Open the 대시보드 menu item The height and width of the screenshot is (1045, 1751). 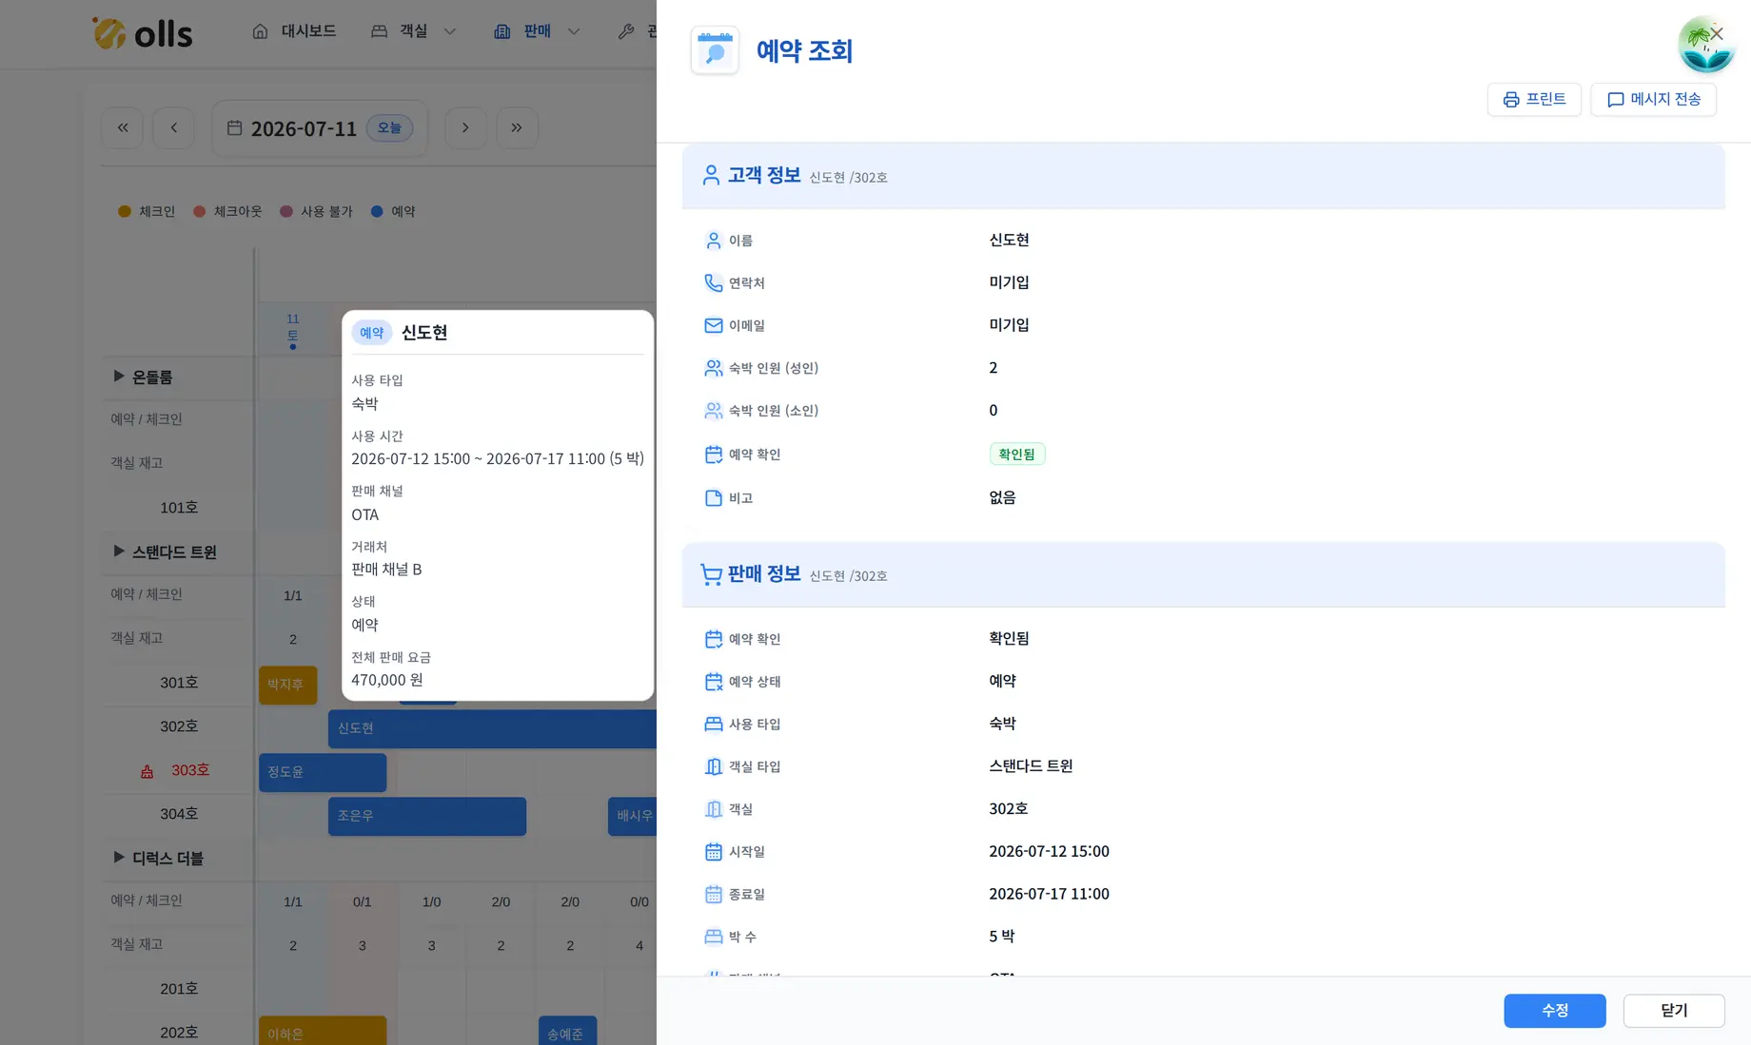tap(294, 31)
